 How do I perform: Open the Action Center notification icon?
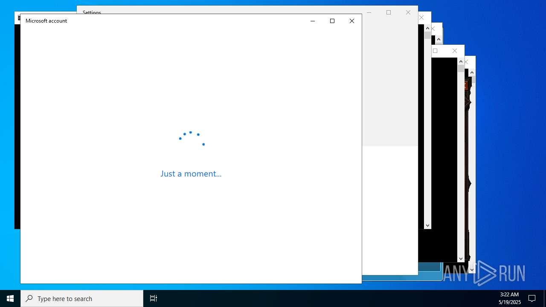click(x=532, y=298)
